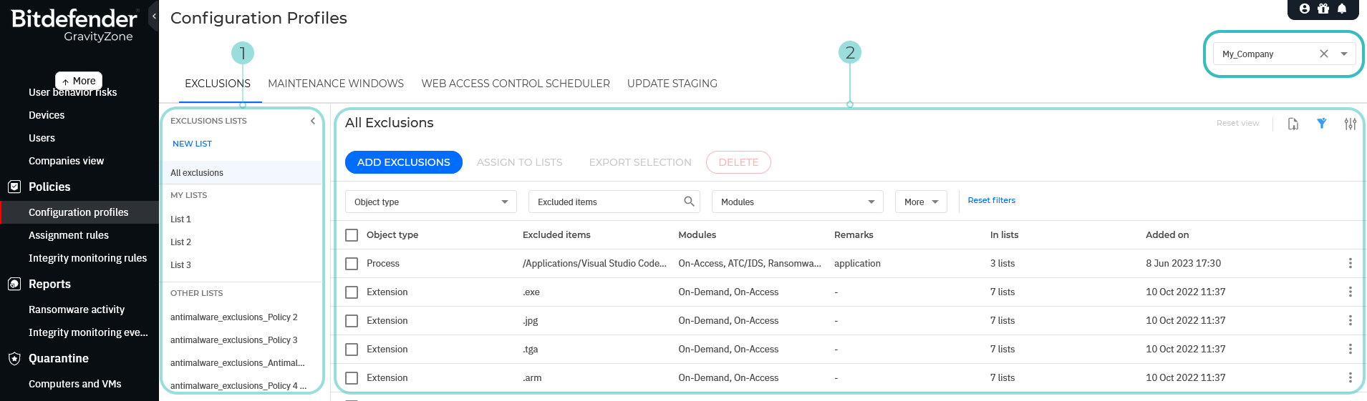Open Ransomware activity report
This screenshot has height=401, width=1367.
(77, 310)
